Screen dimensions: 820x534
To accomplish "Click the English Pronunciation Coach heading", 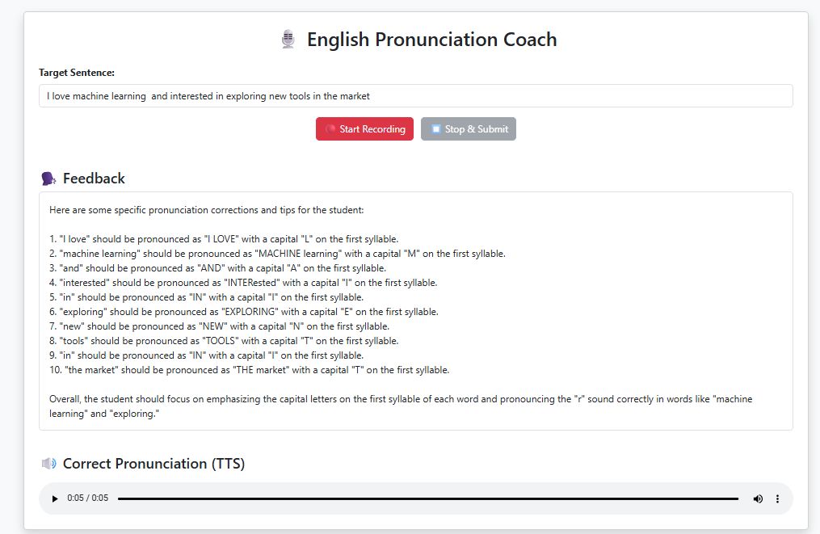I will point(431,40).
